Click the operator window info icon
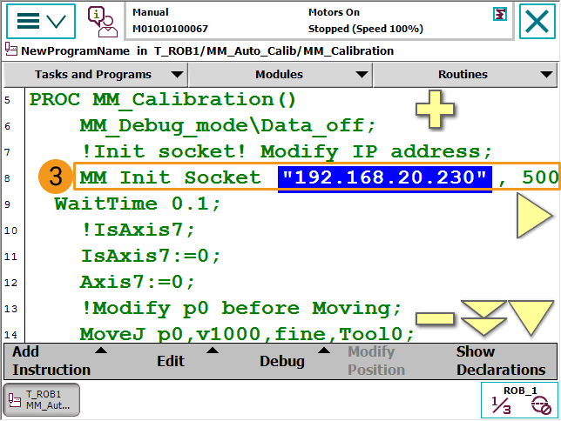This screenshot has height=421, width=561. (x=102, y=21)
